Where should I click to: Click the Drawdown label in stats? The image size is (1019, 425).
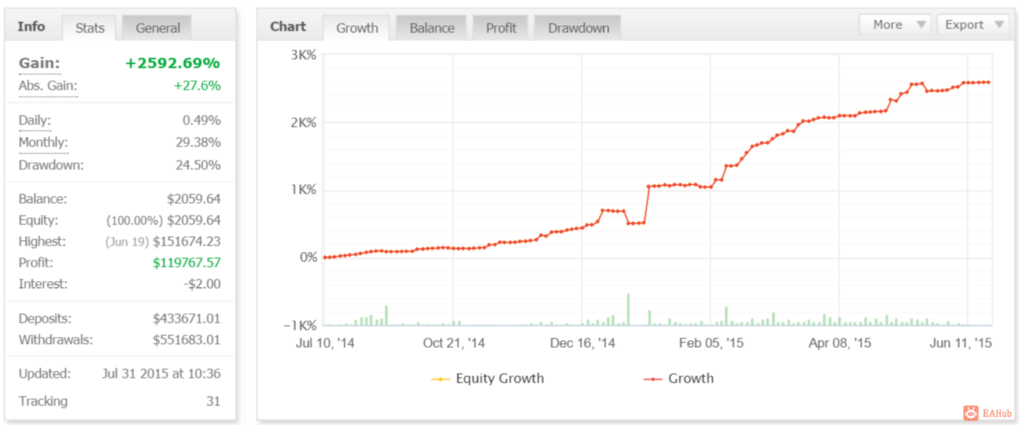[x=51, y=164]
